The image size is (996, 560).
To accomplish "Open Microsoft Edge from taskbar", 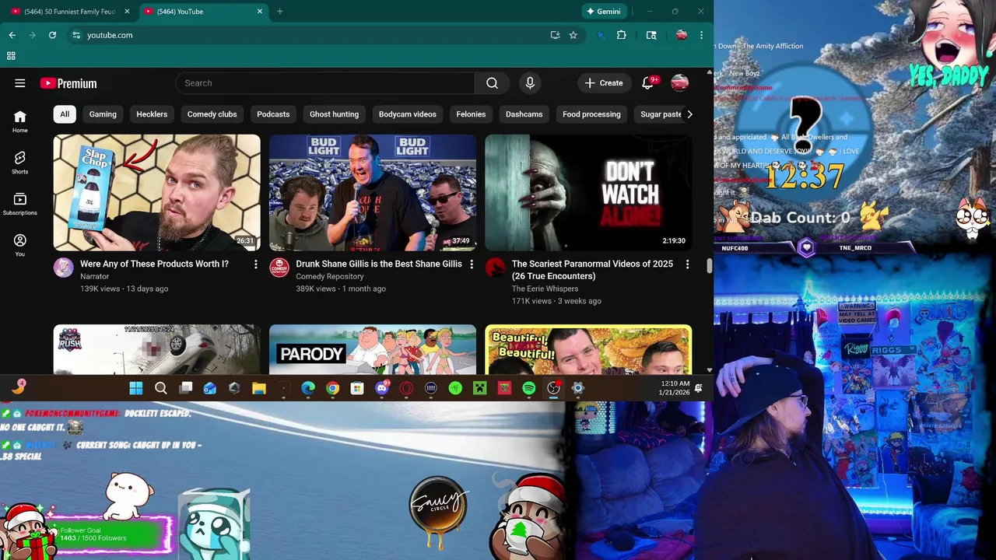I will click(308, 388).
